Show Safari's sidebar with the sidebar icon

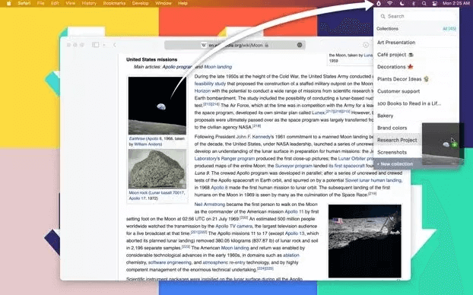(95, 45)
